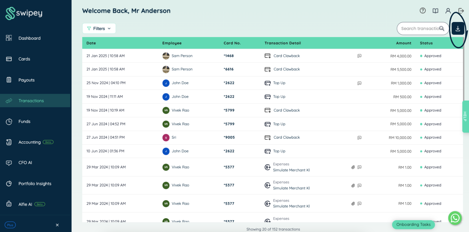Open the green HELP side tab
The height and width of the screenshot is (232, 469).
click(465, 117)
